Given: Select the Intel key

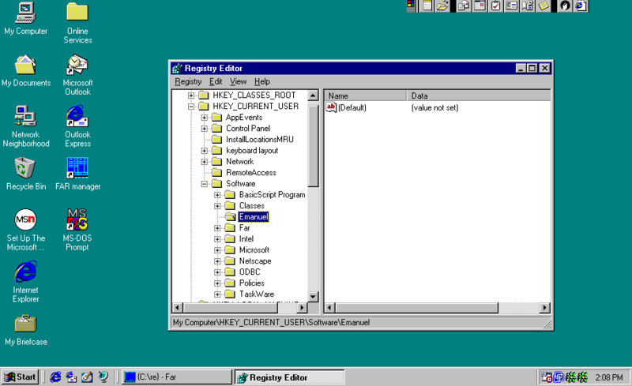Looking at the screenshot, I should 246,239.
